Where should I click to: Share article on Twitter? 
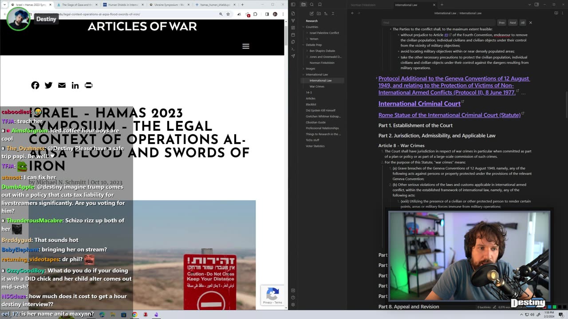point(48,85)
